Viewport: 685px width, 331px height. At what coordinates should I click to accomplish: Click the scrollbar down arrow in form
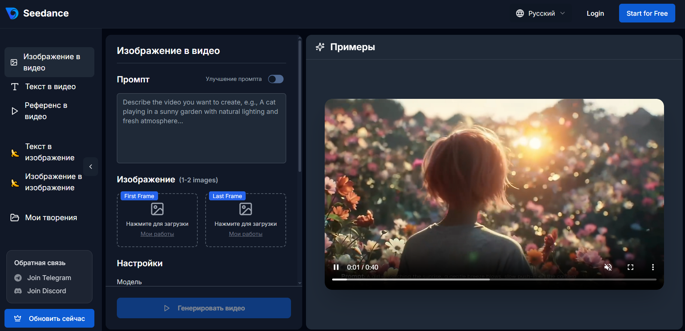pos(300,283)
